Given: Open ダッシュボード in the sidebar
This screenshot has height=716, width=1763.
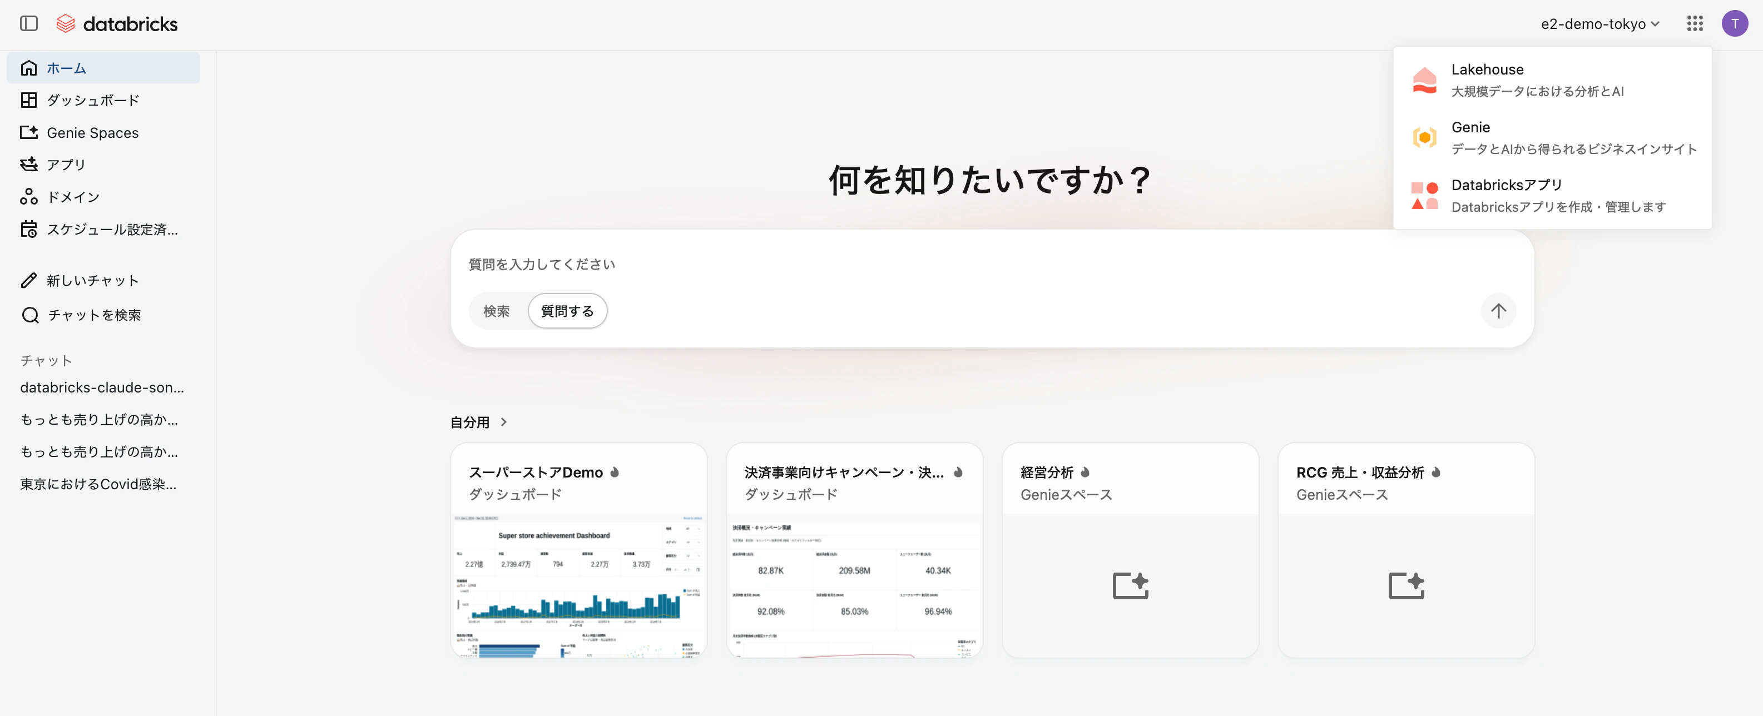Looking at the screenshot, I should (x=103, y=100).
